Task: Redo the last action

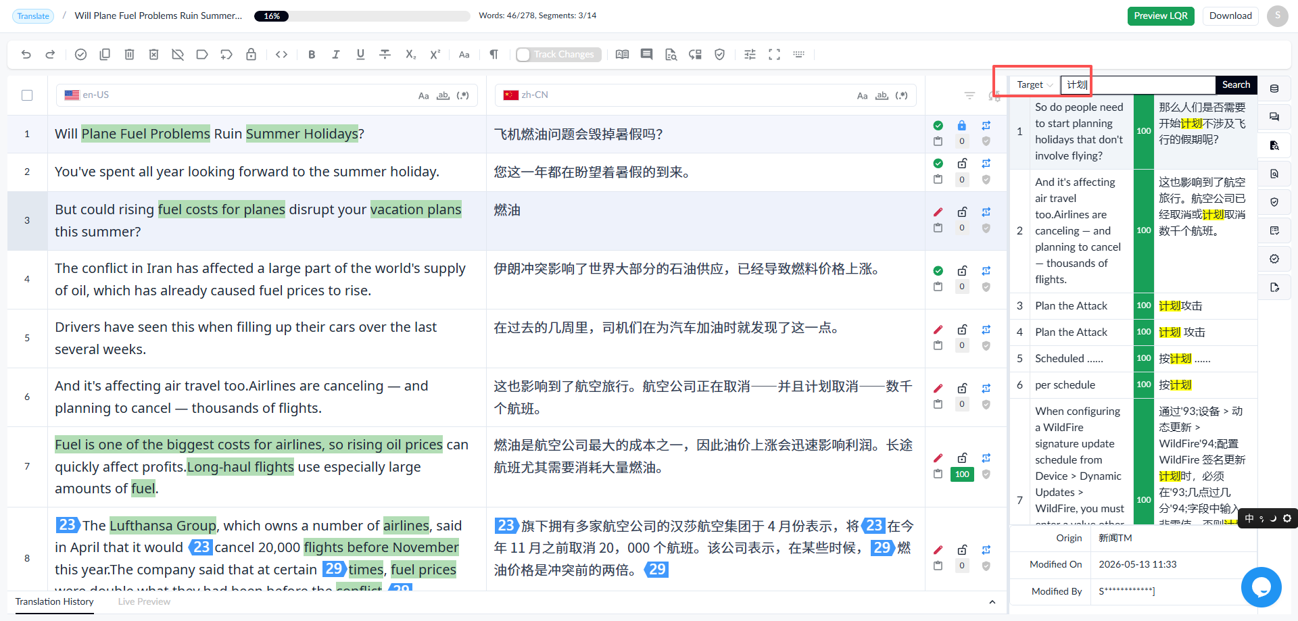Action: click(x=50, y=55)
